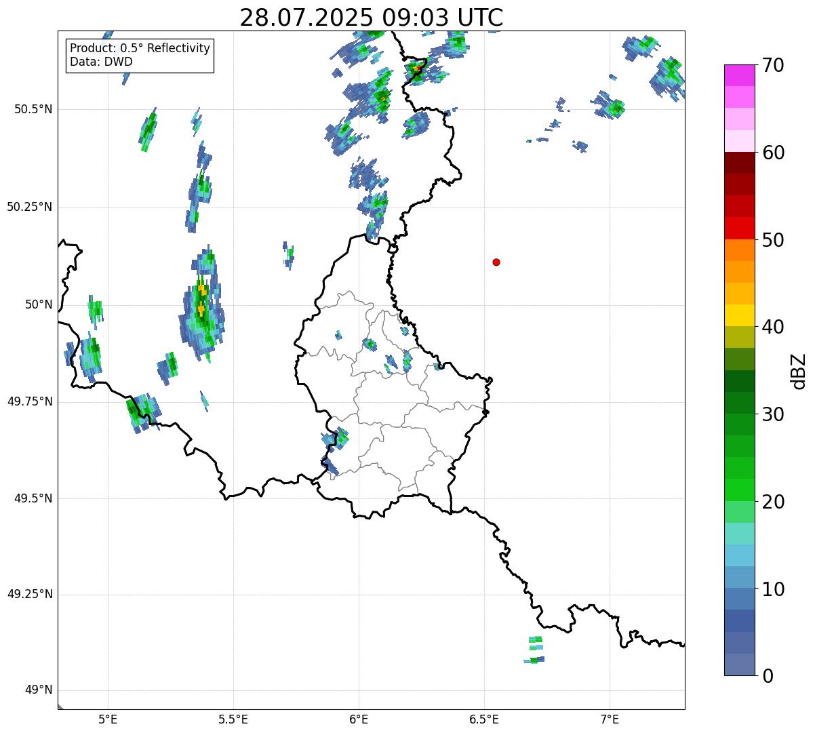Click the 49°N latitude label

click(x=39, y=690)
